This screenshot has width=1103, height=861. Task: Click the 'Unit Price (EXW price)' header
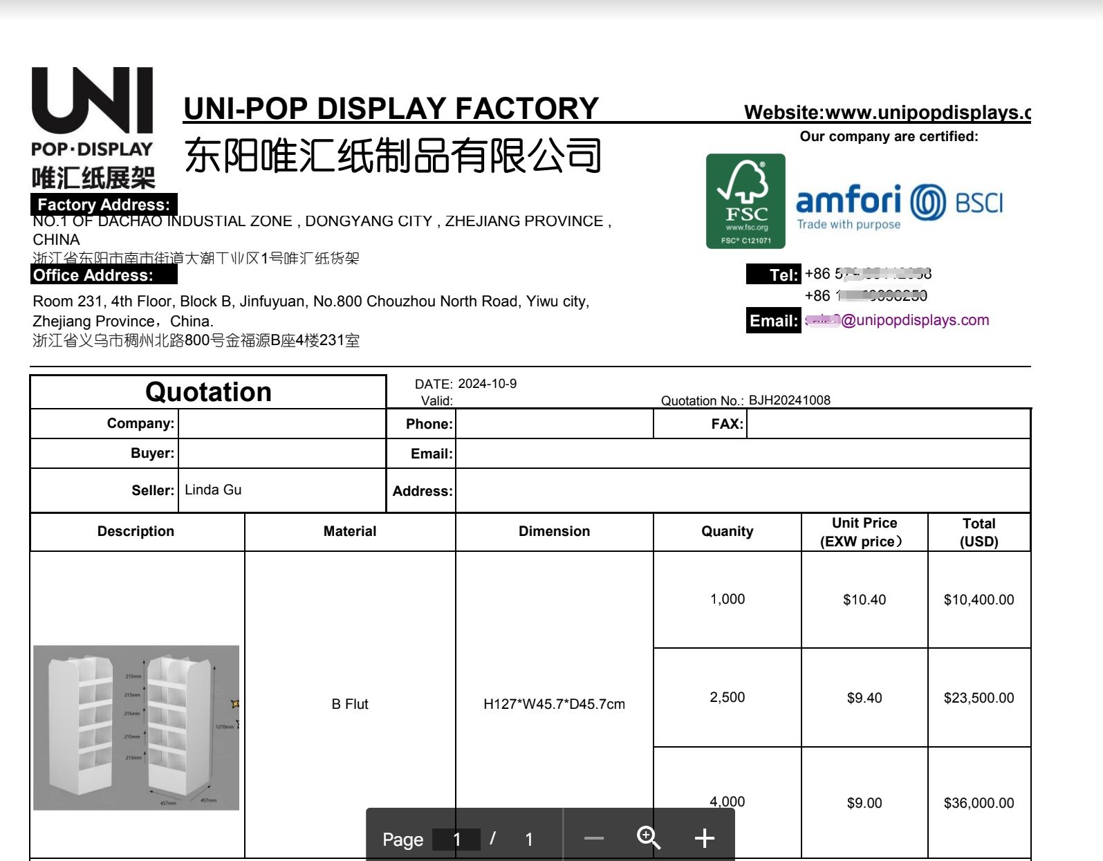click(x=864, y=532)
